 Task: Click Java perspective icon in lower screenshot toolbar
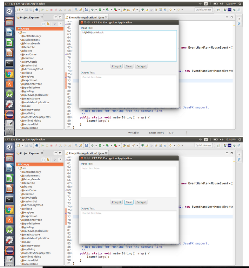point(225,146)
